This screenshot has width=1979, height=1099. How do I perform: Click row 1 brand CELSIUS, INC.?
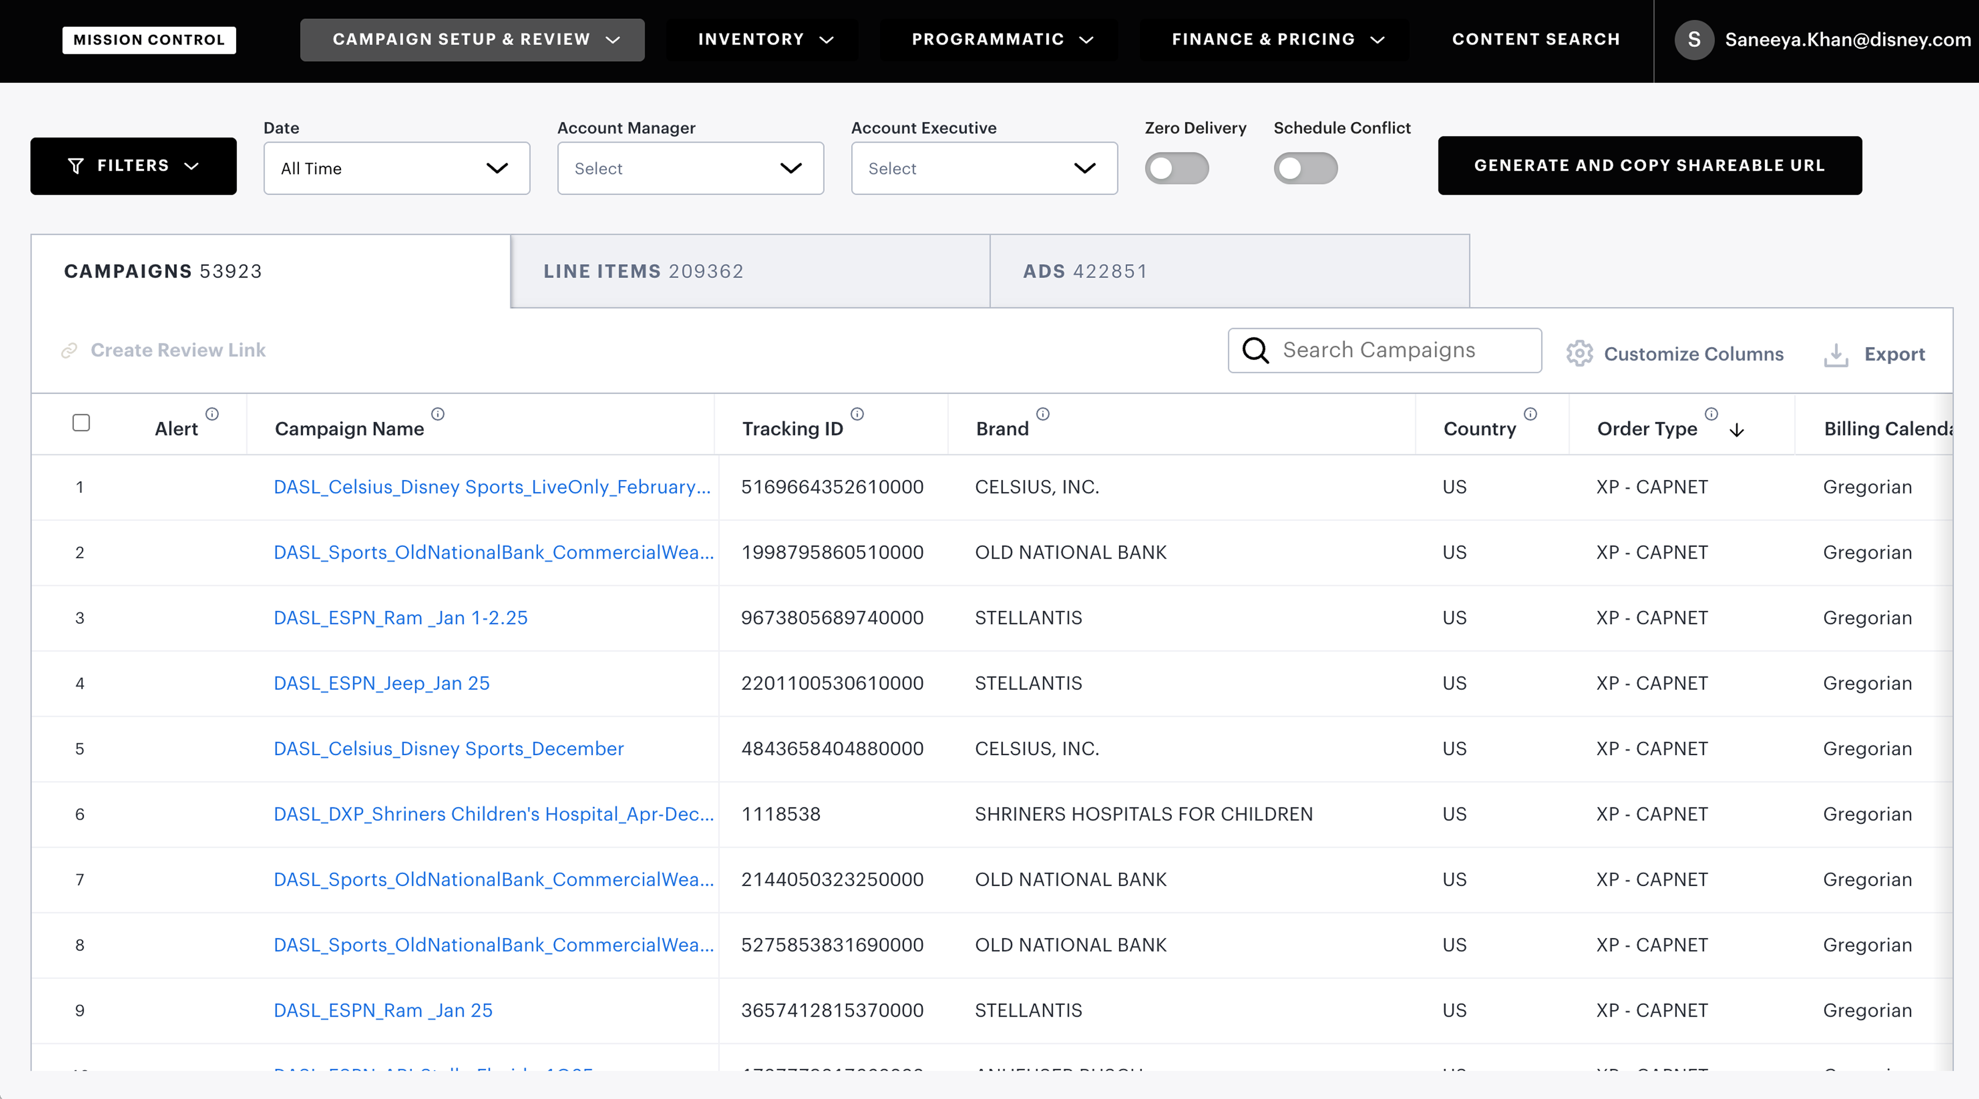pos(1037,487)
